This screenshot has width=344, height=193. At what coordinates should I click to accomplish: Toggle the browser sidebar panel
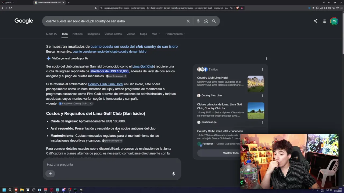[x=325, y=8]
